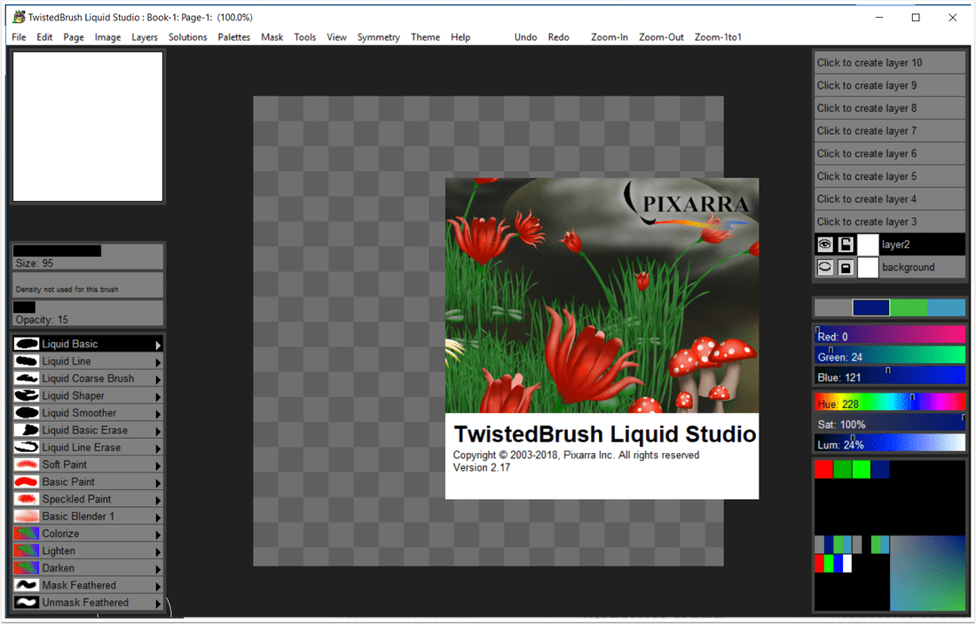The image size is (976, 624).
Task: Click the light blue recent color swatch
Action: (946, 307)
